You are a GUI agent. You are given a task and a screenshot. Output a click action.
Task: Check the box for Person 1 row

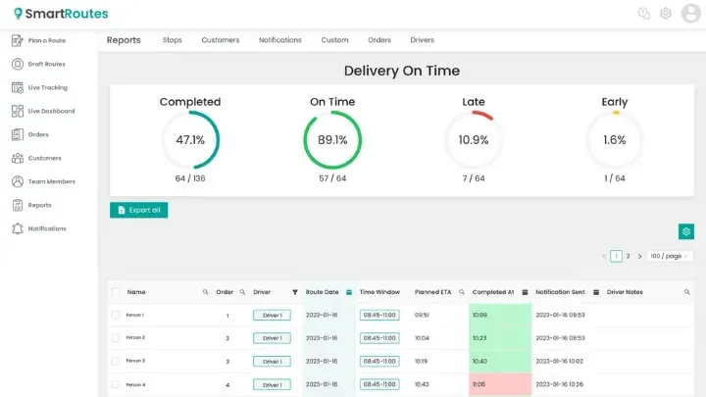click(x=116, y=315)
